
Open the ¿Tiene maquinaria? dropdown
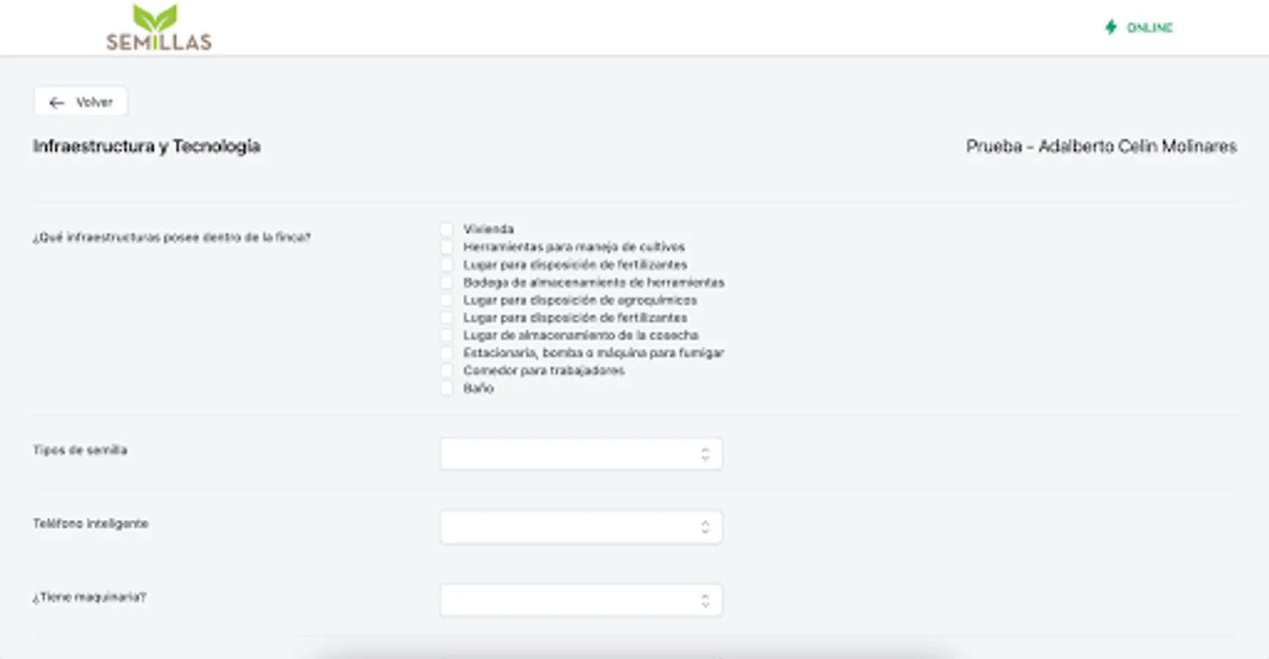[x=581, y=600]
